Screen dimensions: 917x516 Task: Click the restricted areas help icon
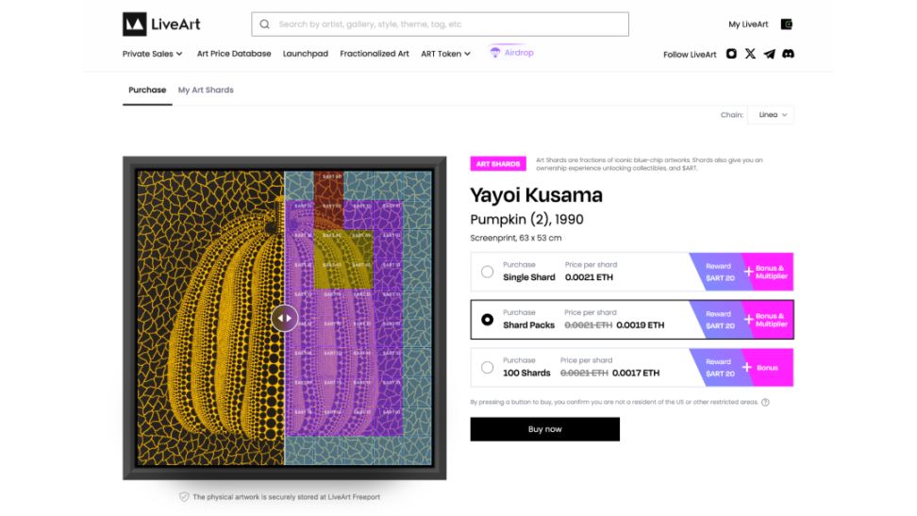(x=765, y=403)
